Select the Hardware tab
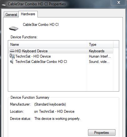The height and width of the screenshot is (137, 127). click(28, 14)
